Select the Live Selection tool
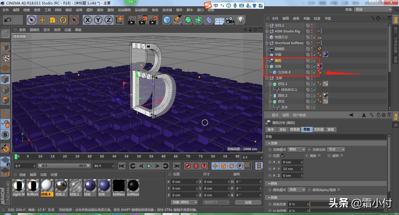This screenshot has height=215, width=399. point(31,20)
